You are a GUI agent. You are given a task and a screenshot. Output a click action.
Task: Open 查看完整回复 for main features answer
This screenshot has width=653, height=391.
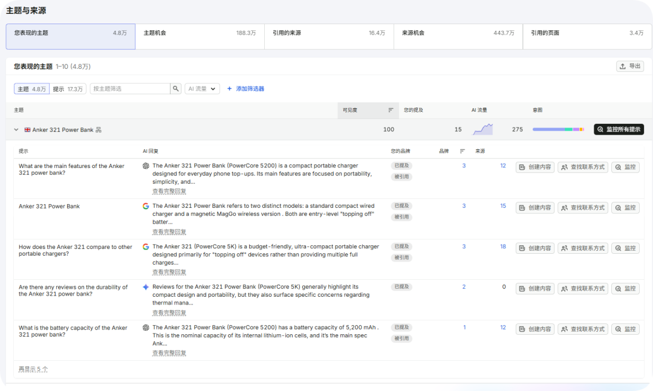pyautogui.click(x=169, y=191)
